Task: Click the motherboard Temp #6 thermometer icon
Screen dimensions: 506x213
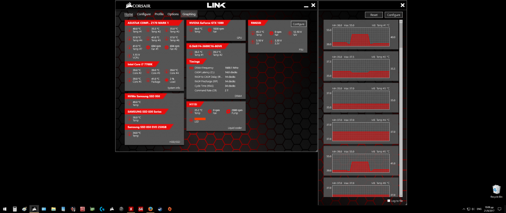Action: 166,39
